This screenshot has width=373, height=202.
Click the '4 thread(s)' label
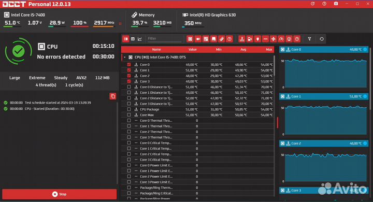(46, 85)
